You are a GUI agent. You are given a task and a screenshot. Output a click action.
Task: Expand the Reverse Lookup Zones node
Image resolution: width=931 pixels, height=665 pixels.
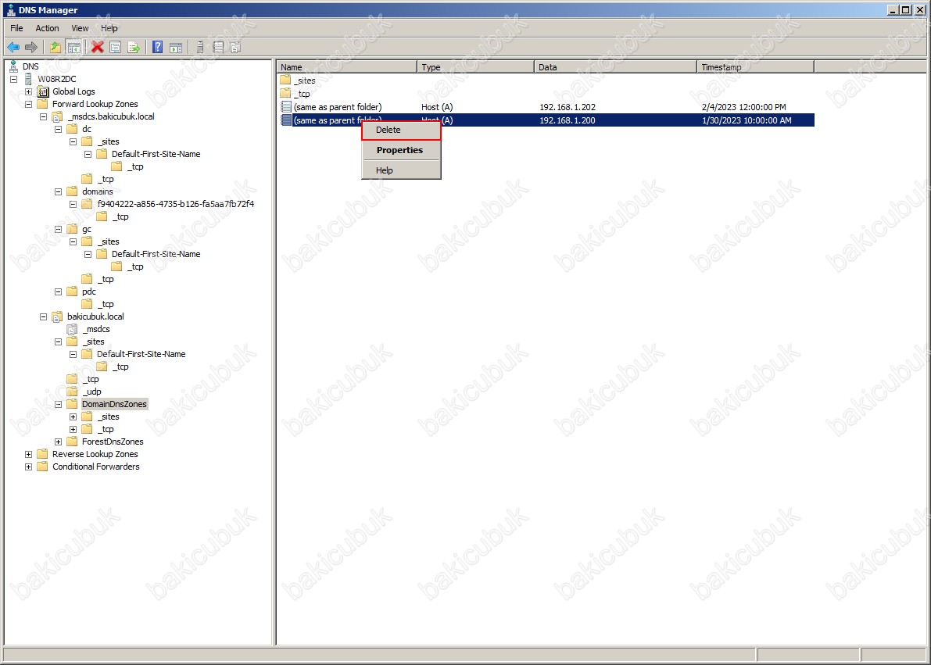(29, 454)
